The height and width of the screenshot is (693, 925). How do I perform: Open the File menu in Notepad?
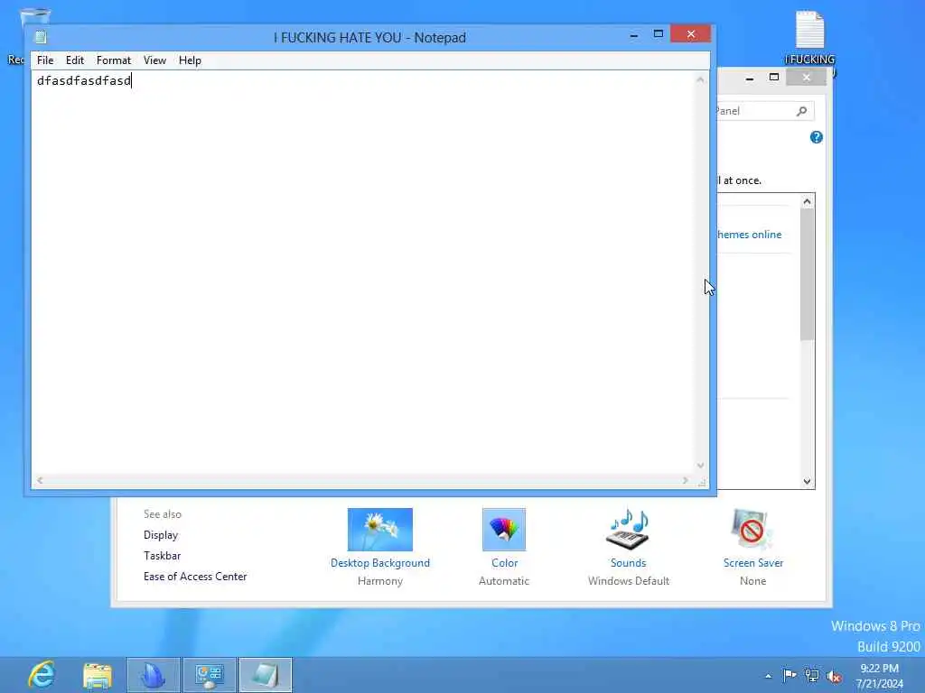pos(45,60)
